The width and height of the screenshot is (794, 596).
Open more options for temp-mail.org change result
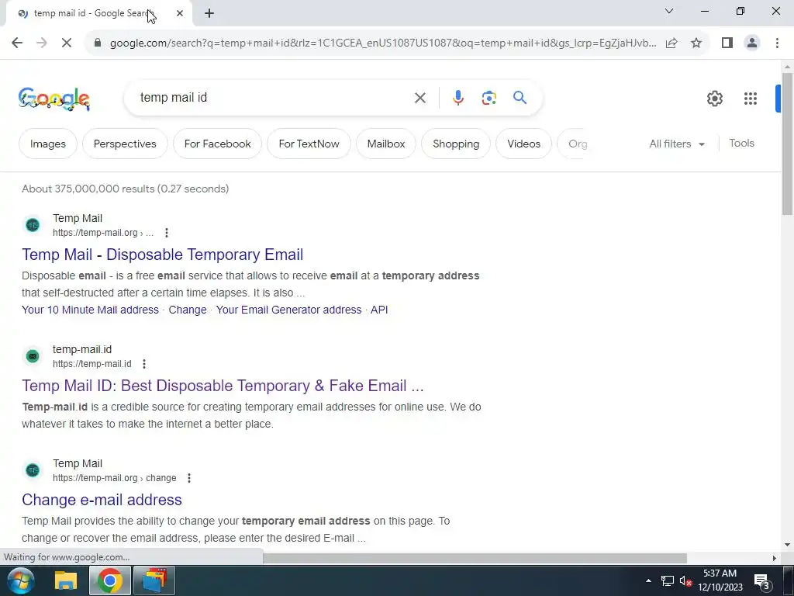click(189, 478)
